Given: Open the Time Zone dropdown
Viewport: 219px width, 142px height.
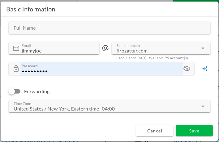Looking at the screenshot, I should tap(105, 106).
